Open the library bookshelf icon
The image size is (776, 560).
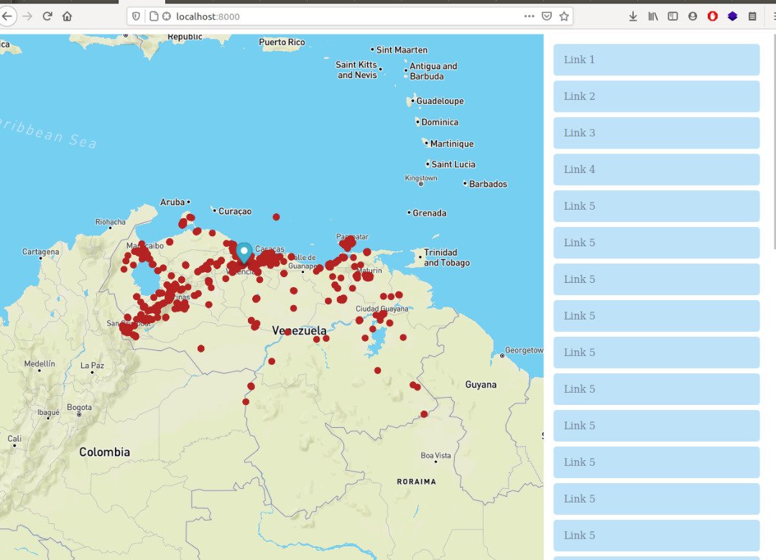pyautogui.click(x=652, y=17)
